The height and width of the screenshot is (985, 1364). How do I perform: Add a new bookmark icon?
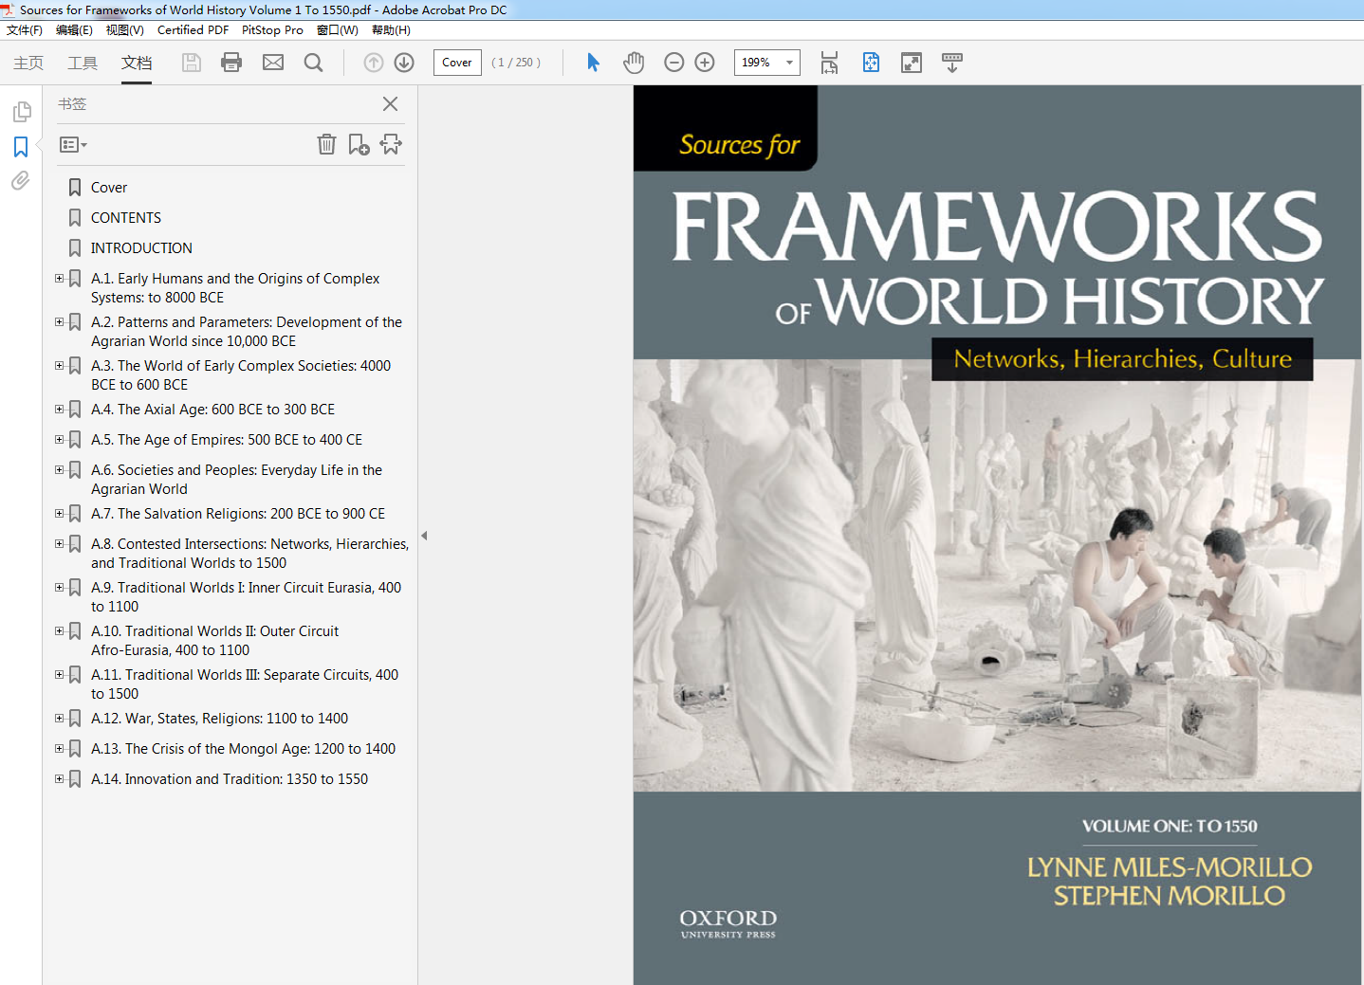(359, 144)
